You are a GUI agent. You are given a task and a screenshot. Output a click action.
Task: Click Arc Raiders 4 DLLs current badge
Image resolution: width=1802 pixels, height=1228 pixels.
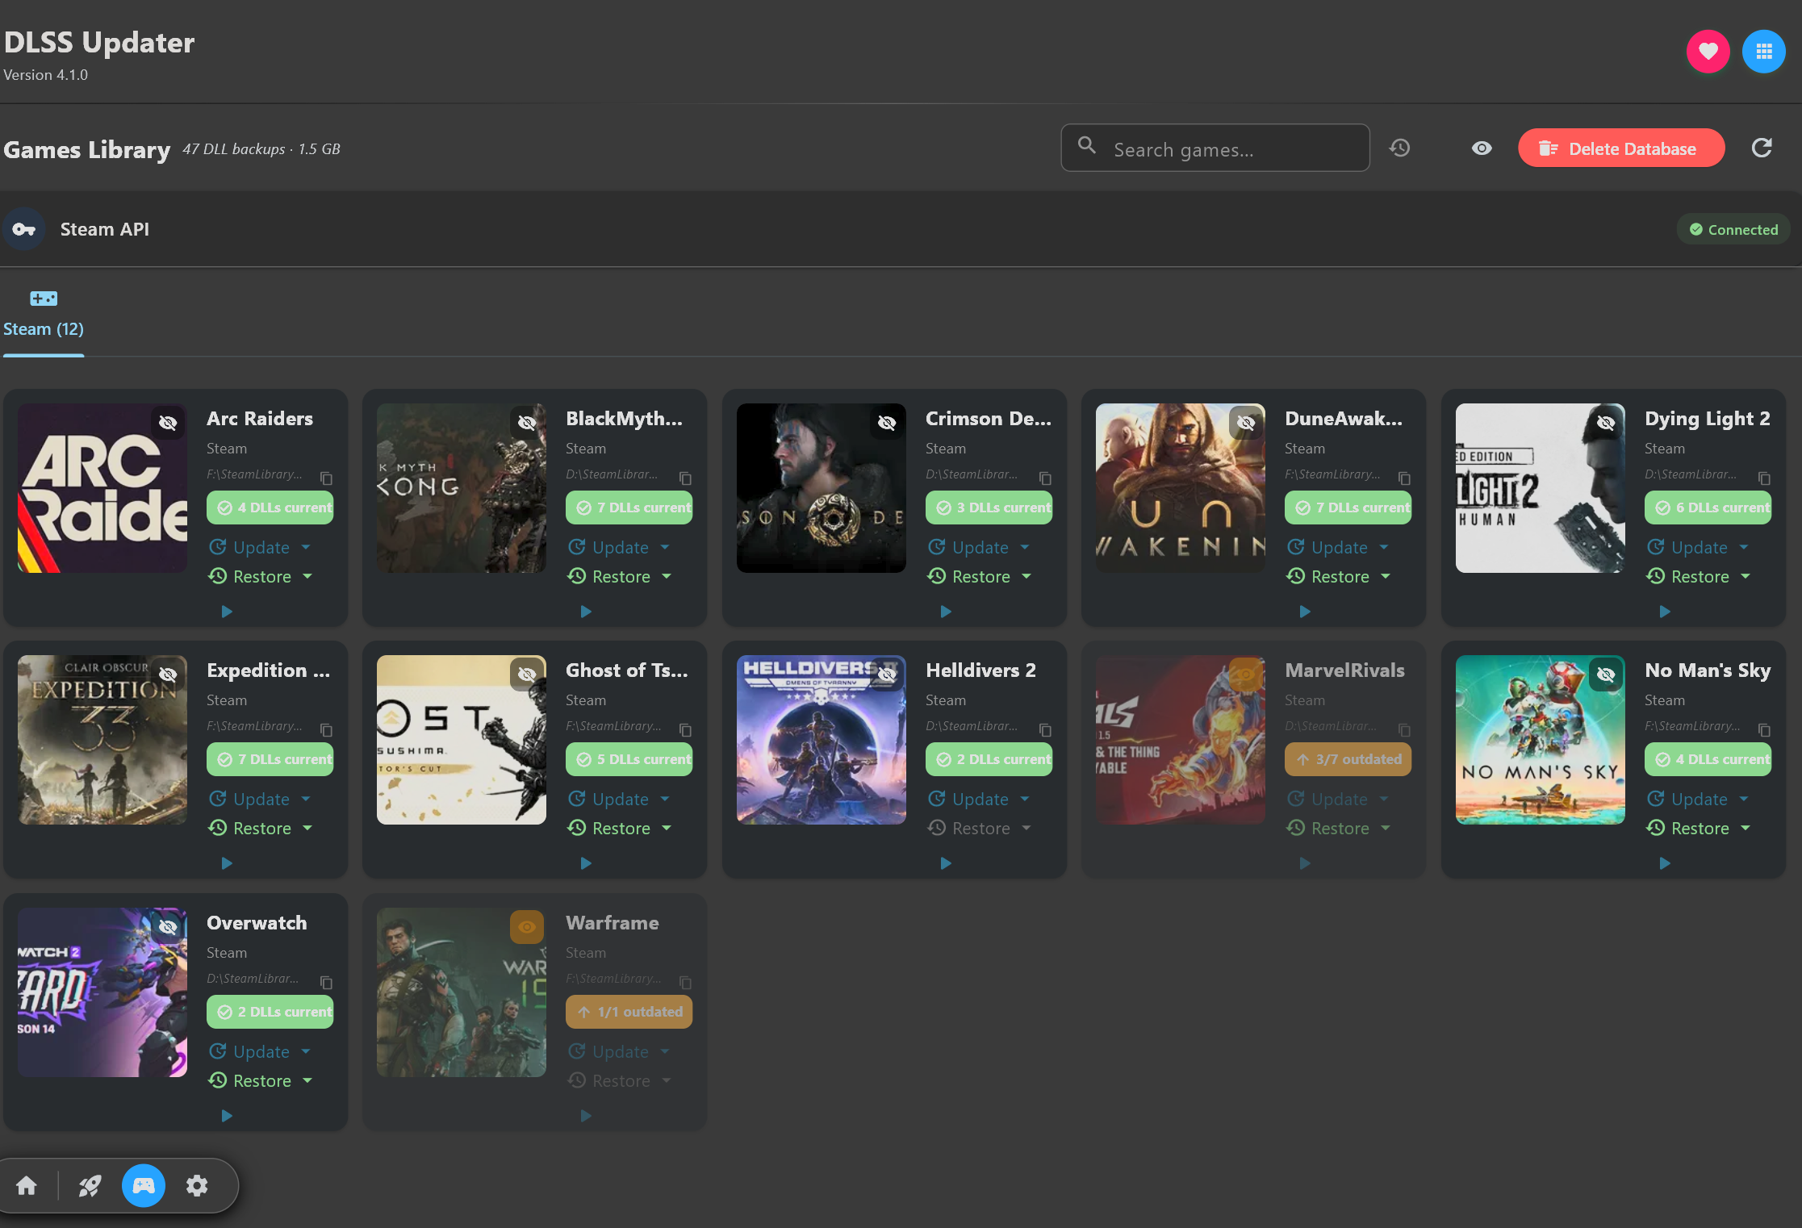270,507
